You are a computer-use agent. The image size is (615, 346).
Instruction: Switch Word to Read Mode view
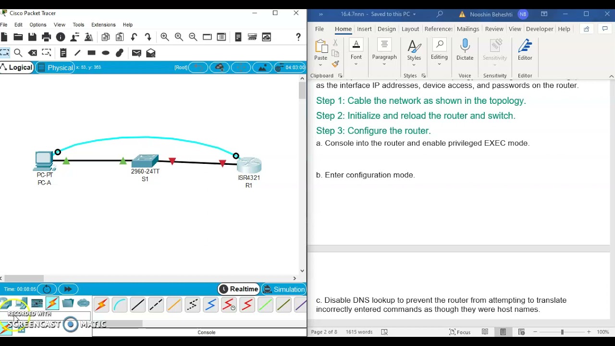pos(485,332)
